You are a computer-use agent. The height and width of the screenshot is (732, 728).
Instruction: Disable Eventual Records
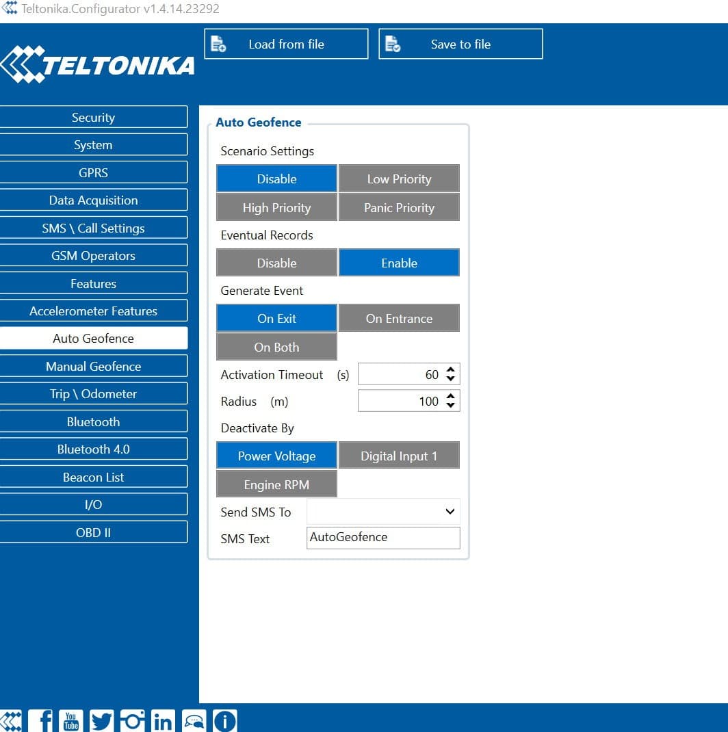click(x=276, y=263)
